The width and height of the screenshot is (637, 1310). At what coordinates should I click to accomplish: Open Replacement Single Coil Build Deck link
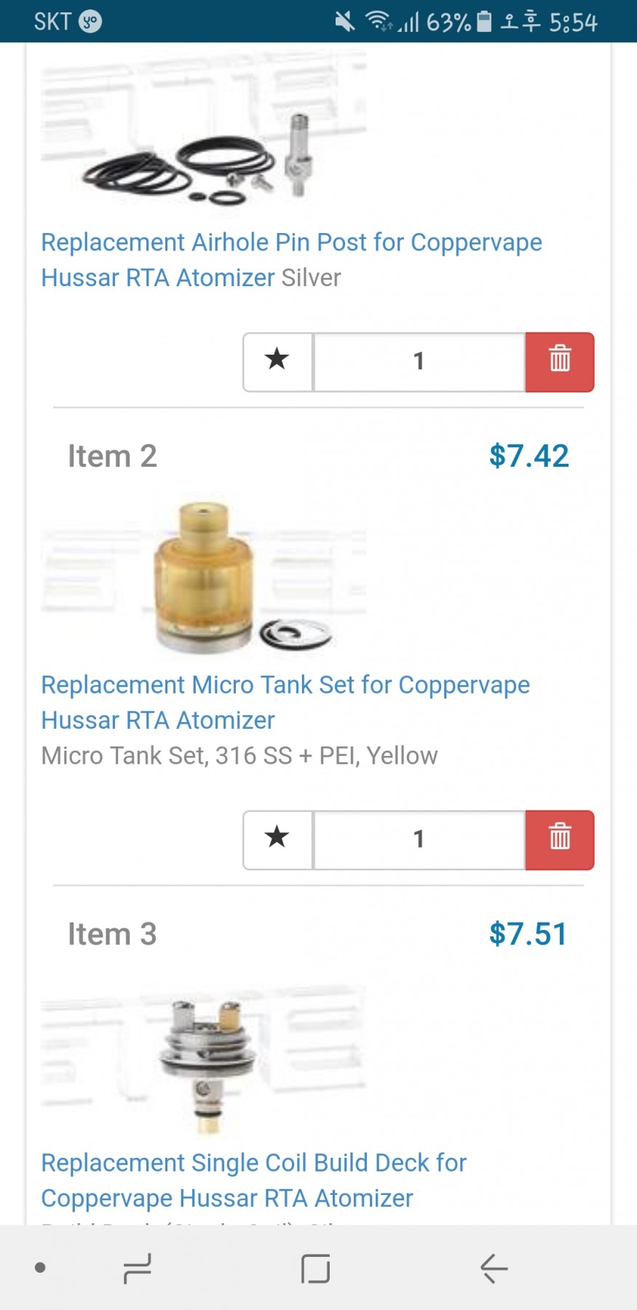click(x=253, y=1180)
